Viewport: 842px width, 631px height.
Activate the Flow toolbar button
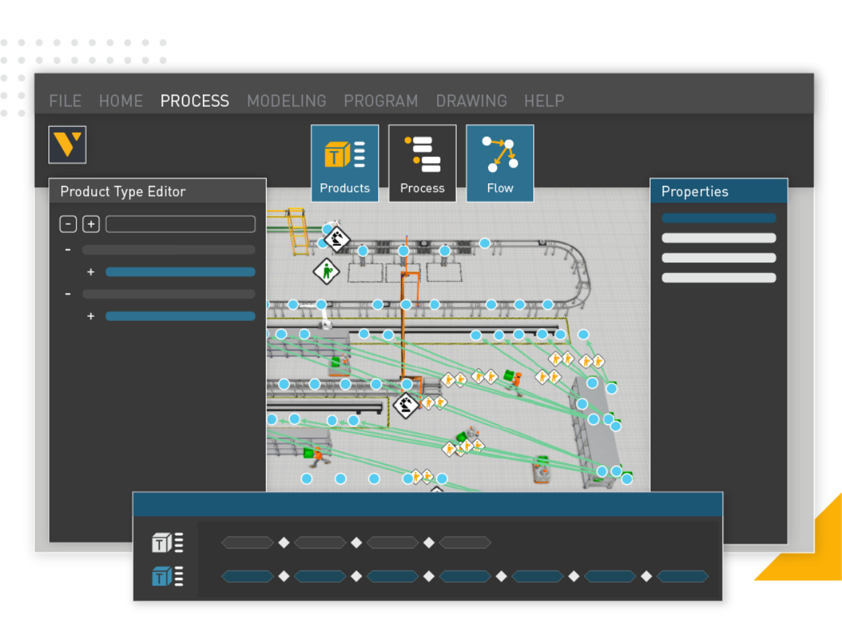(x=500, y=163)
